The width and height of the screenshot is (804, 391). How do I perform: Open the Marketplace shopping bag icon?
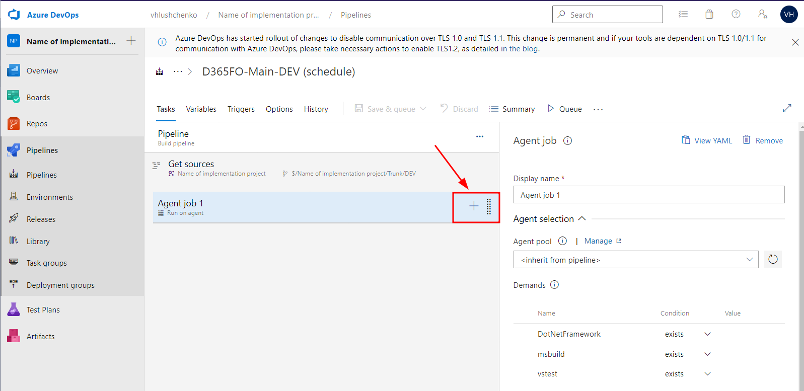click(709, 15)
